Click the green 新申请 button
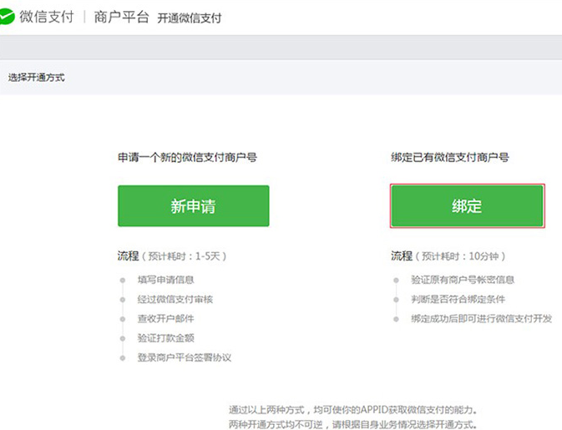 (x=194, y=205)
